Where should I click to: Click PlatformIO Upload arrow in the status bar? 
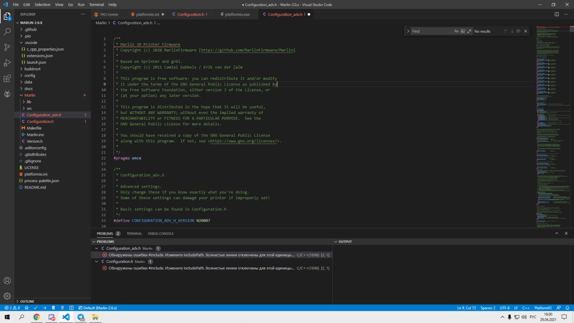44,308
